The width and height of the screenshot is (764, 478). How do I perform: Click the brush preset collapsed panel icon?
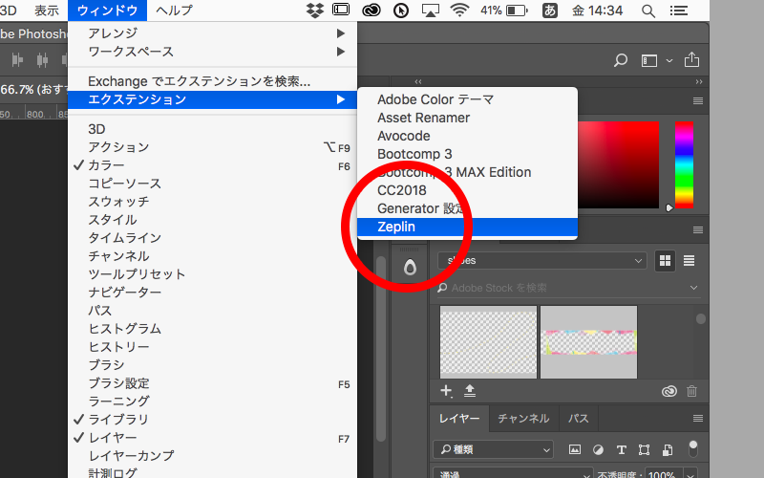pyautogui.click(x=410, y=268)
